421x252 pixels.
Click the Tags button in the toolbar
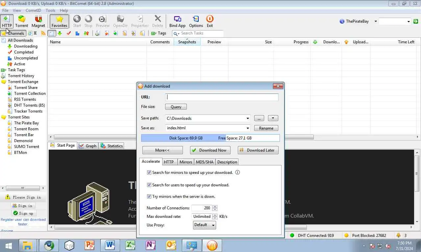point(159,33)
